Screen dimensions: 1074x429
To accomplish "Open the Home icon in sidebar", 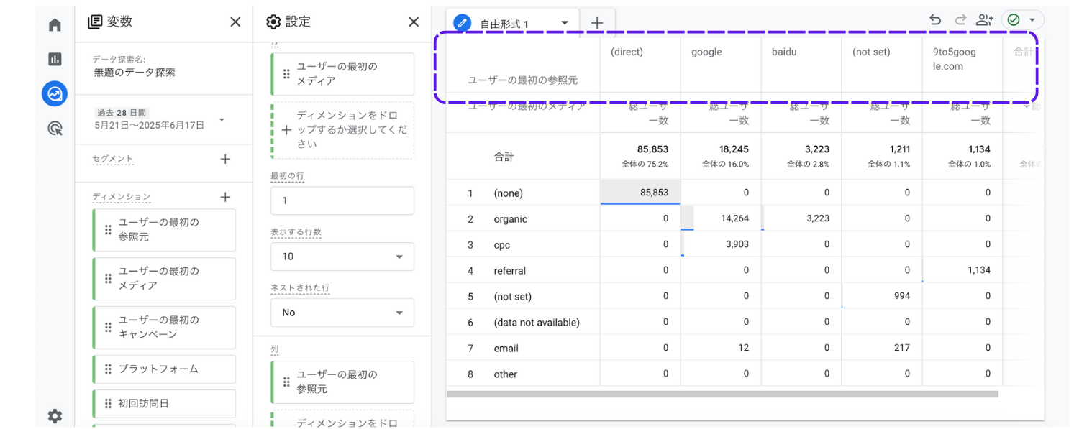I will pyautogui.click(x=55, y=25).
